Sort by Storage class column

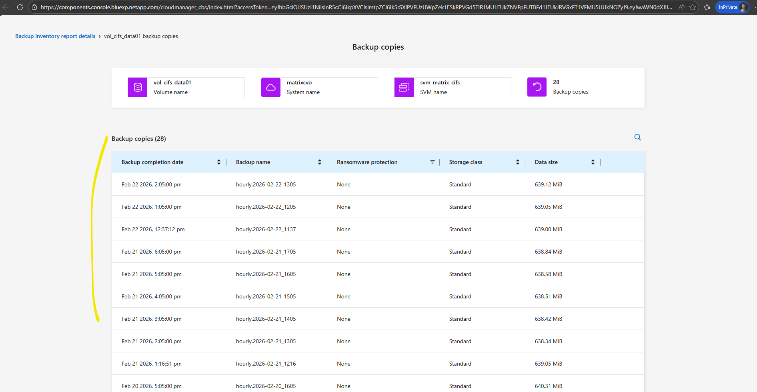(517, 162)
